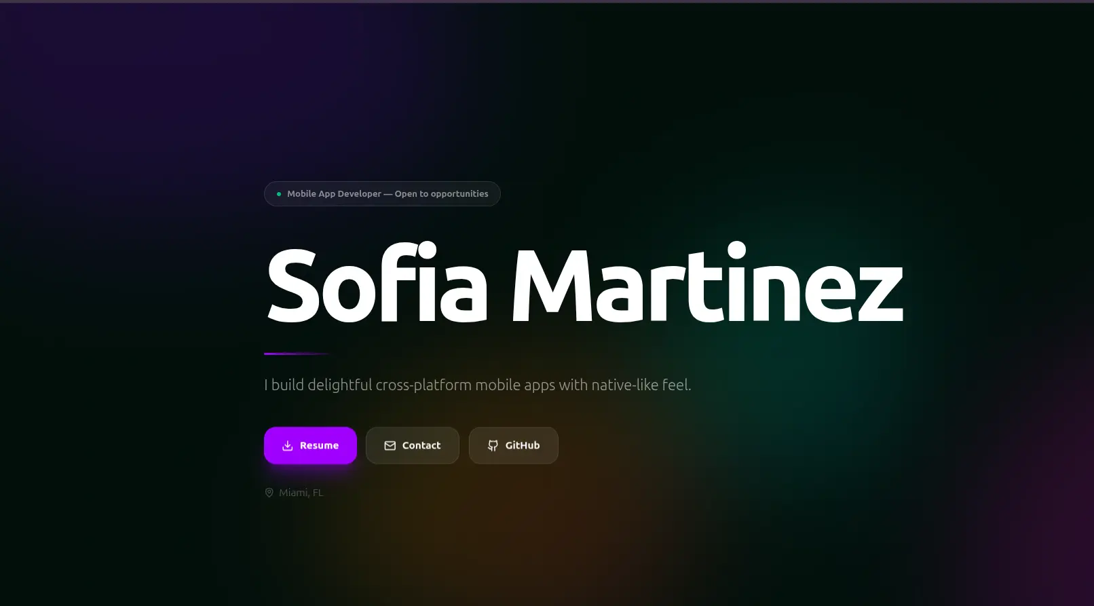The image size is (1094, 606).
Task: Click the envelope icon in Contact button
Action: tap(390, 446)
